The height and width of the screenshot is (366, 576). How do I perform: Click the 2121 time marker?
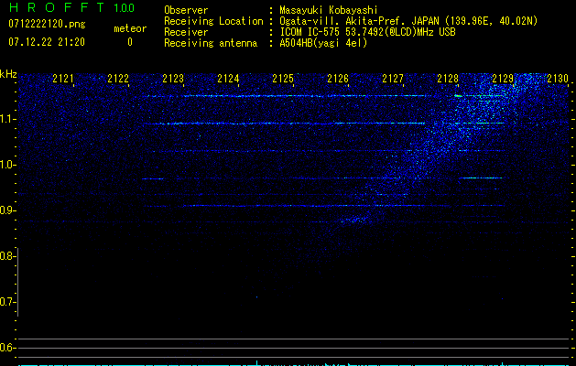tap(63, 79)
